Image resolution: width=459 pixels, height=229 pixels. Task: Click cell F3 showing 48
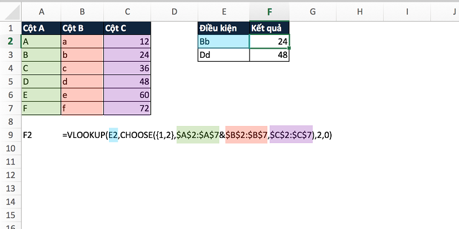pos(270,55)
